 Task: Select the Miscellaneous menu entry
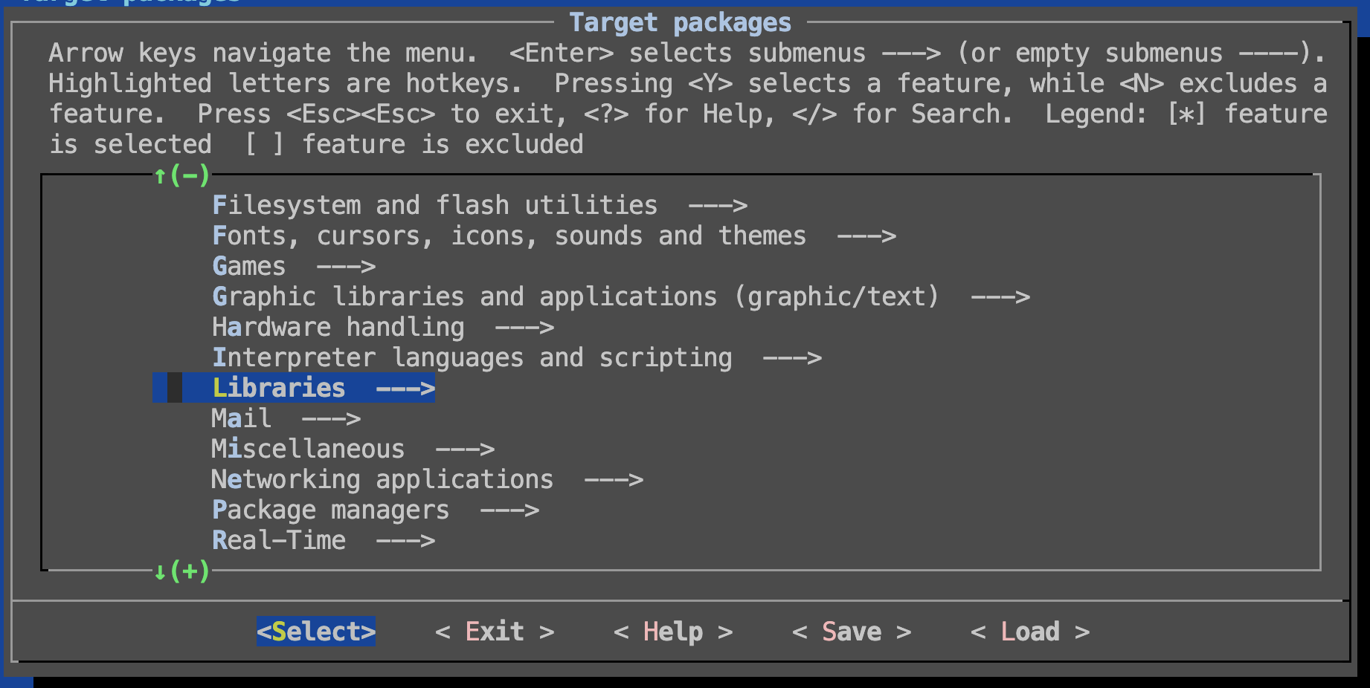308,449
